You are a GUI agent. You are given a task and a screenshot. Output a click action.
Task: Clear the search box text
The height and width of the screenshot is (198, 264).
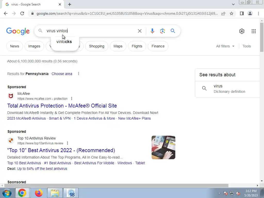(139, 31)
